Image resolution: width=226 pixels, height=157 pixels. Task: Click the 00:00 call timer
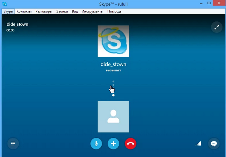click(10, 30)
